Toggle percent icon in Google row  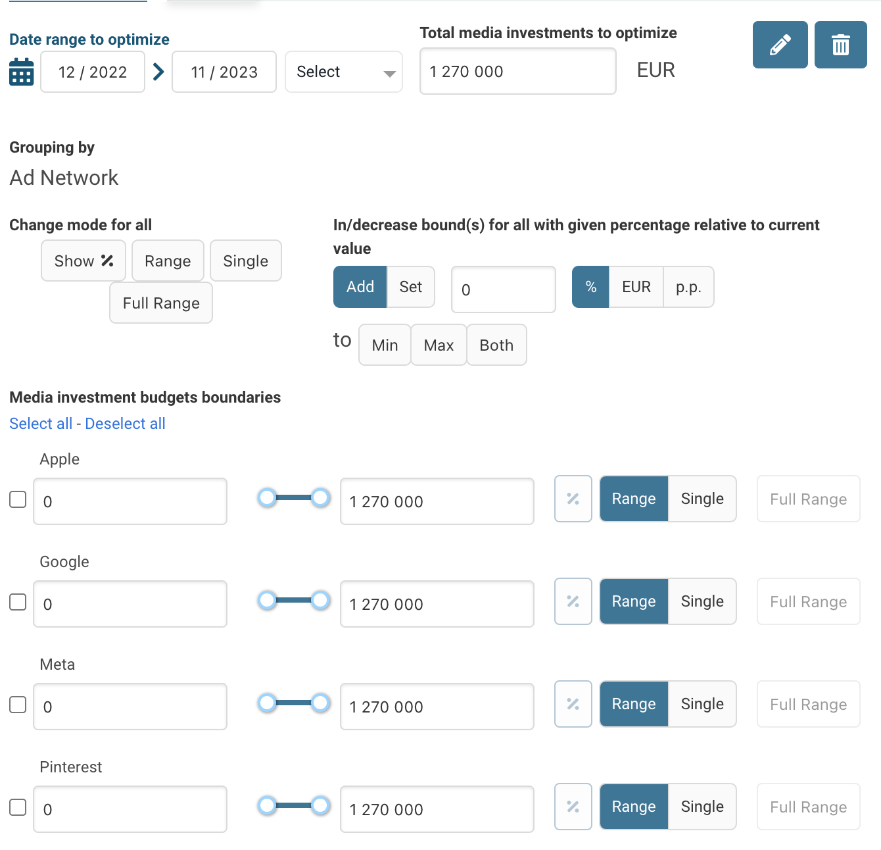[573, 601]
